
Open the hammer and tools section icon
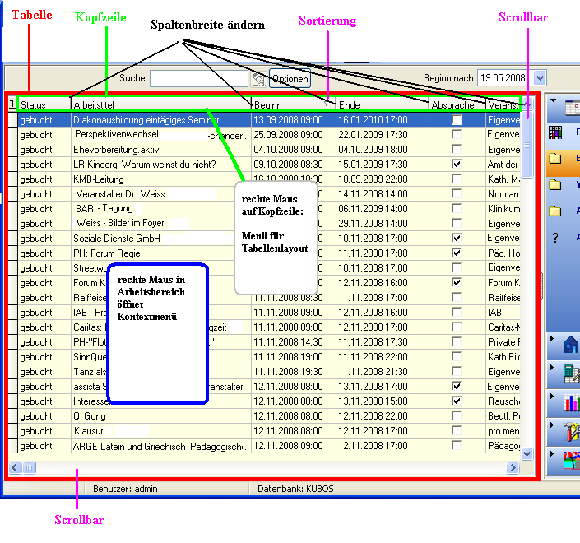coord(572,431)
